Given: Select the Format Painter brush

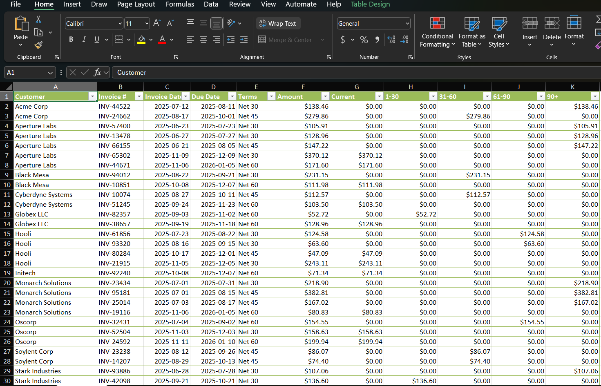Looking at the screenshot, I should click(x=38, y=45).
